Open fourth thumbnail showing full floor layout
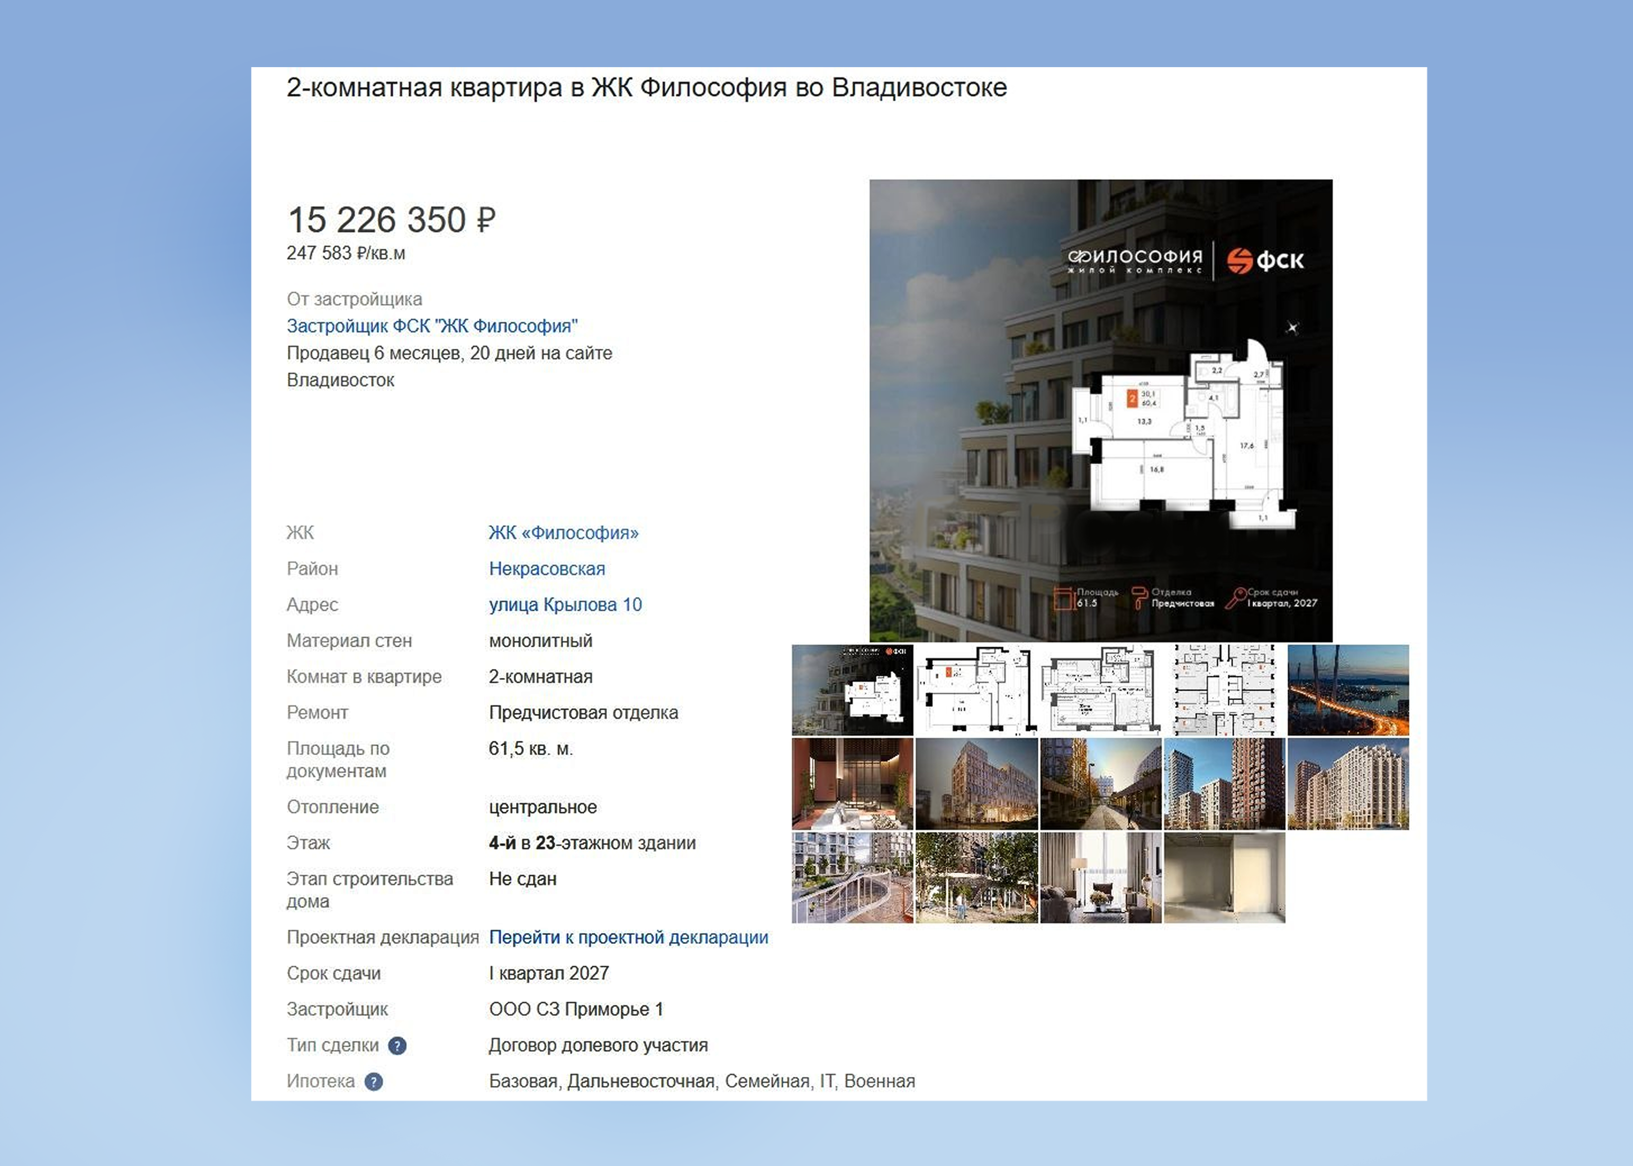 pyautogui.click(x=1224, y=690)
